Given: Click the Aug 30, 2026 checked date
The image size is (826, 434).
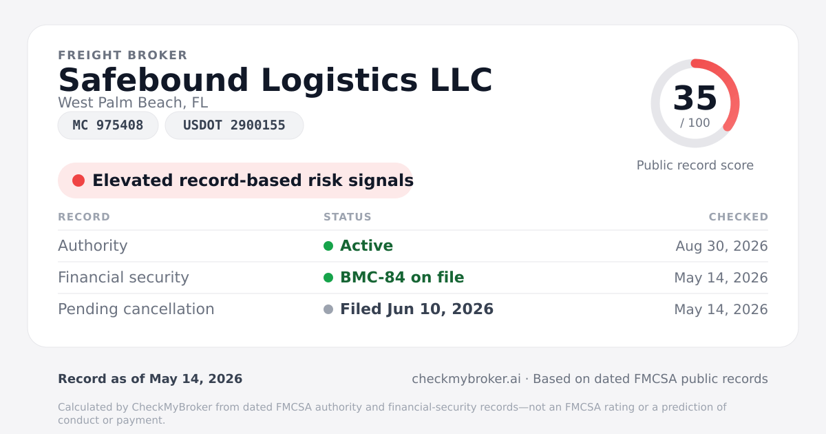Looking at the screenshot, I should pyautogui.click(x=722, y=246).
